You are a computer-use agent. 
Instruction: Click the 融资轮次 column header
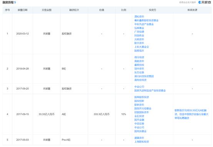[x=74, y=10]
